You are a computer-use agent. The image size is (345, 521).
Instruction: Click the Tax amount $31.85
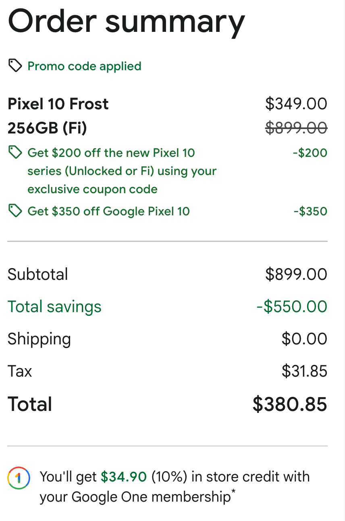coord(304,371)
